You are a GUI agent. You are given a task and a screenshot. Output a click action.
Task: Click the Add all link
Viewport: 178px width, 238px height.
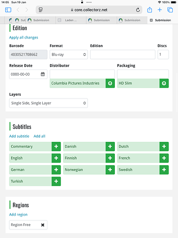click(x=39, y=136)
